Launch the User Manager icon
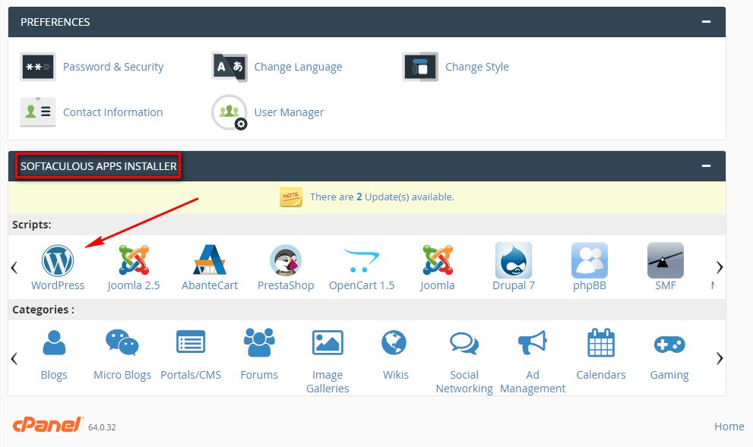 tap(229, 112)
